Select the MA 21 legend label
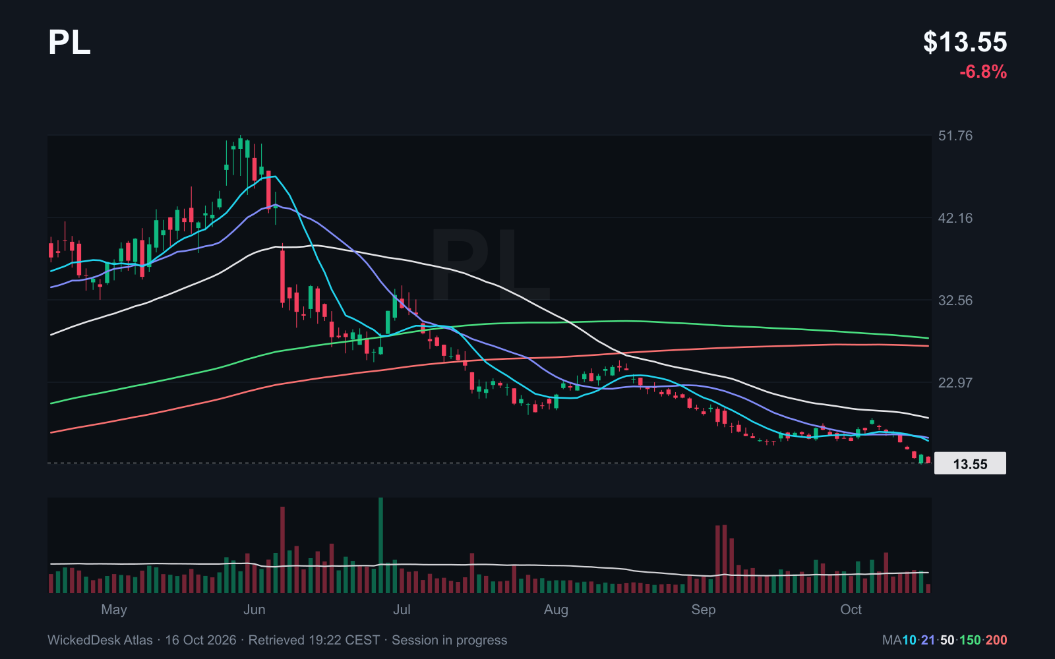Image resolution: width=1055 pixels, height=659 pixels. pos(928,640)
